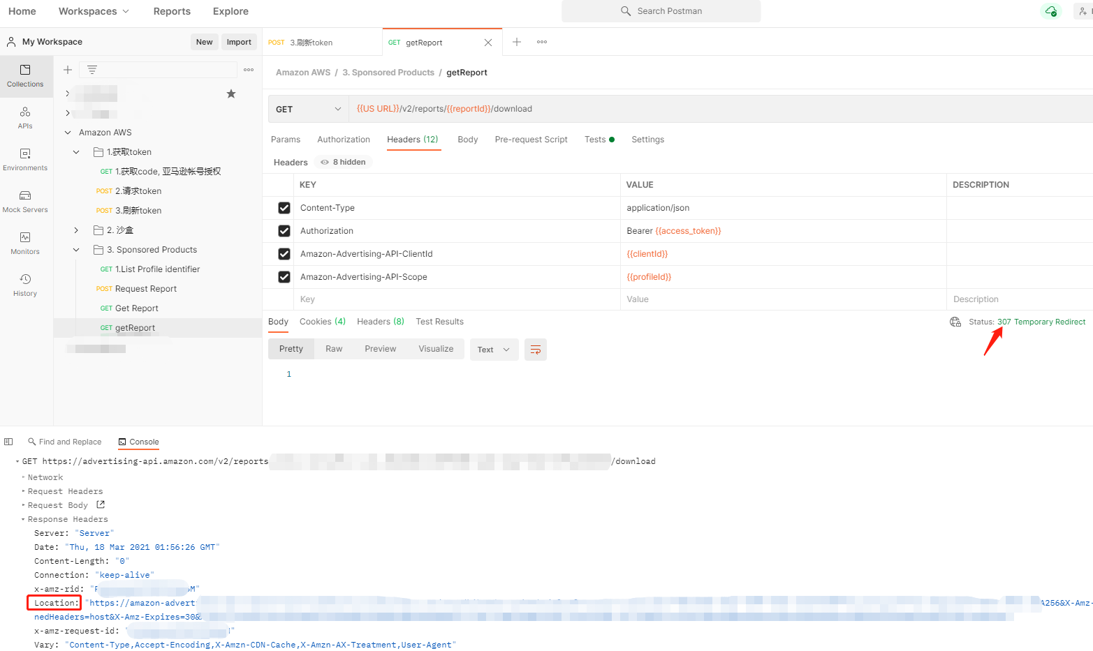Click the add new plus icon above collections
The width and height of the screenshot is (1093, 651).
click(68, 70)
